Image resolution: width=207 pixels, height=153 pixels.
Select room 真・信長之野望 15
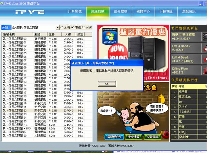[x=43, y=100]
